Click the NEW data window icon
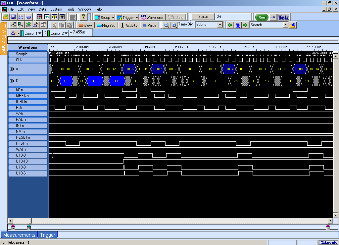Image resolution: width=339 pixels, height=245 pixels. click(x=47, y=17)
